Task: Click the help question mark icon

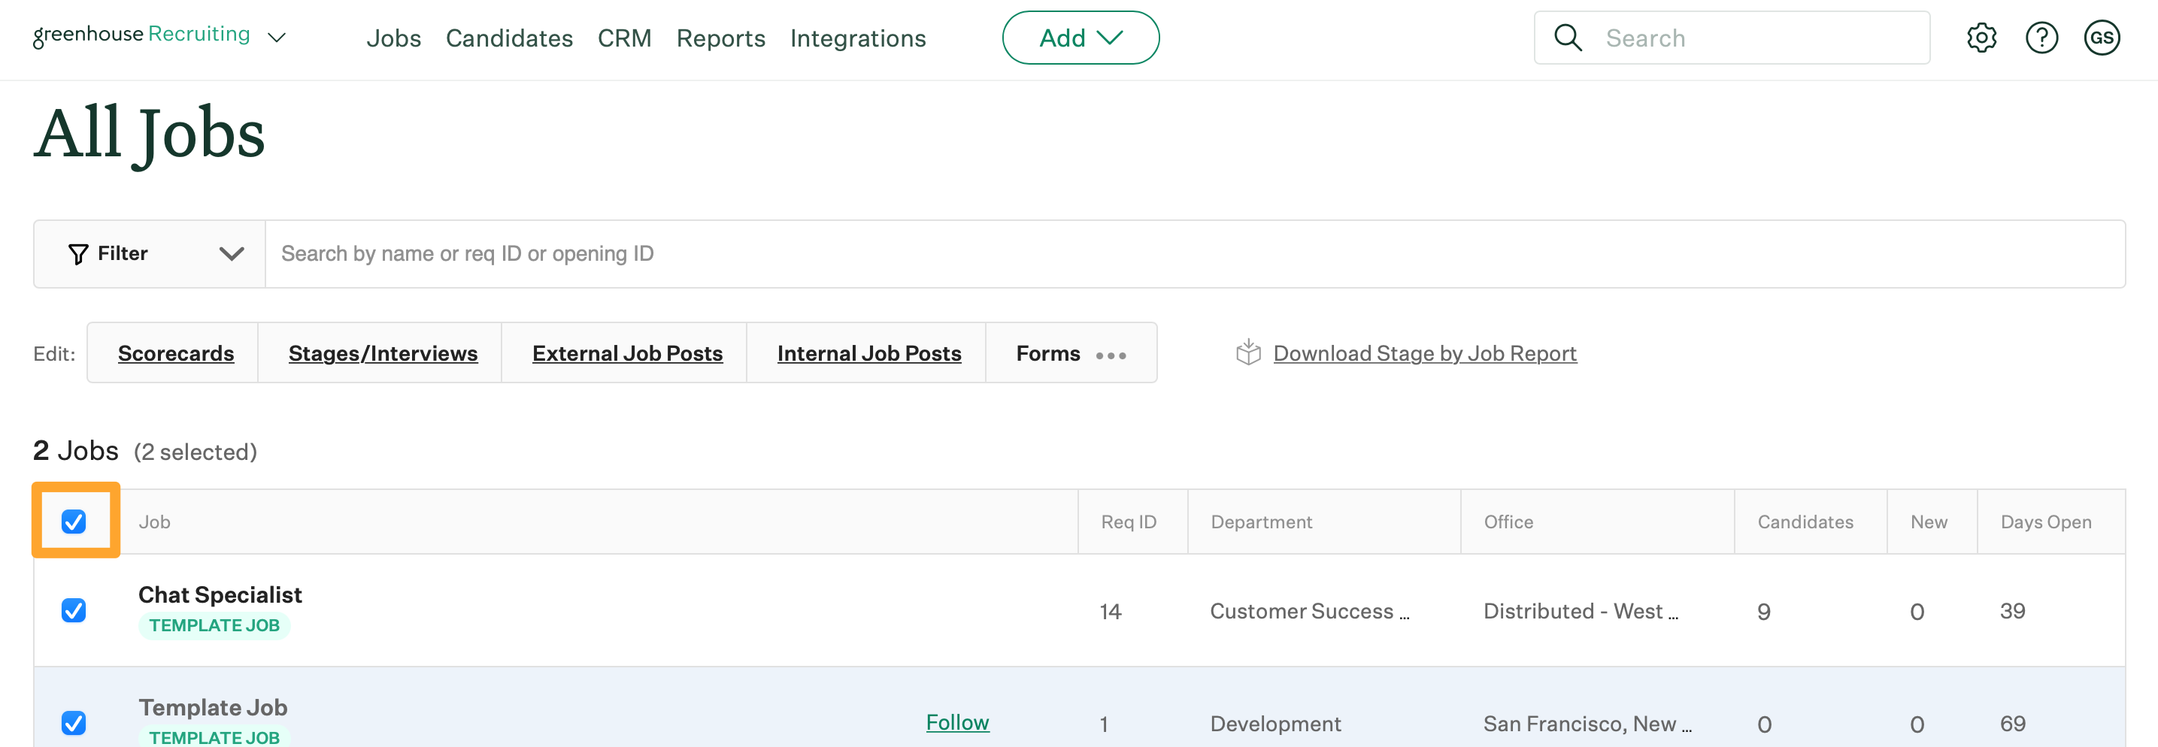Action: point(2041,38)
